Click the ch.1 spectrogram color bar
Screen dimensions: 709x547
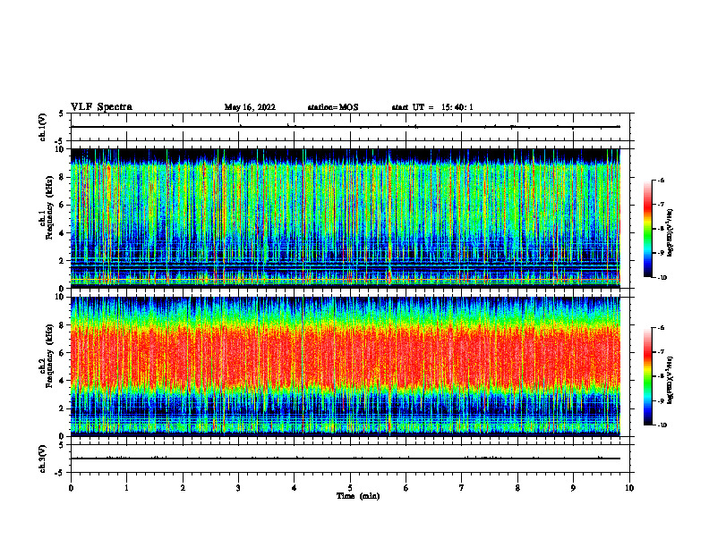point(648,229)
